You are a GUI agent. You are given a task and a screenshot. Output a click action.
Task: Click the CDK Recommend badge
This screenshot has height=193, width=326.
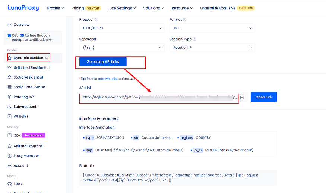click(34, 135)
